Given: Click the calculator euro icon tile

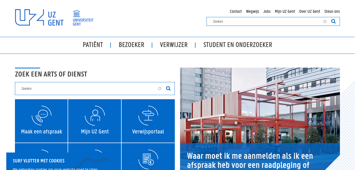Looking at the screenshot, I should coord(148,159).
